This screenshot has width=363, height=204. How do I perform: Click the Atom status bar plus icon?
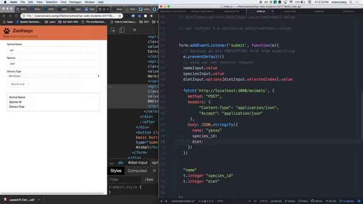pos(161,201)
